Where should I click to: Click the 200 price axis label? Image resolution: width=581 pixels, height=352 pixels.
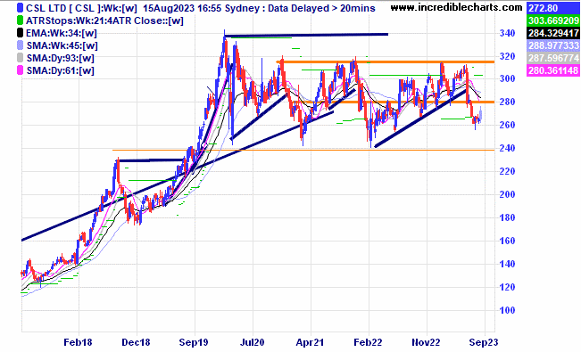pyautogui.click(x=507, y=194)
